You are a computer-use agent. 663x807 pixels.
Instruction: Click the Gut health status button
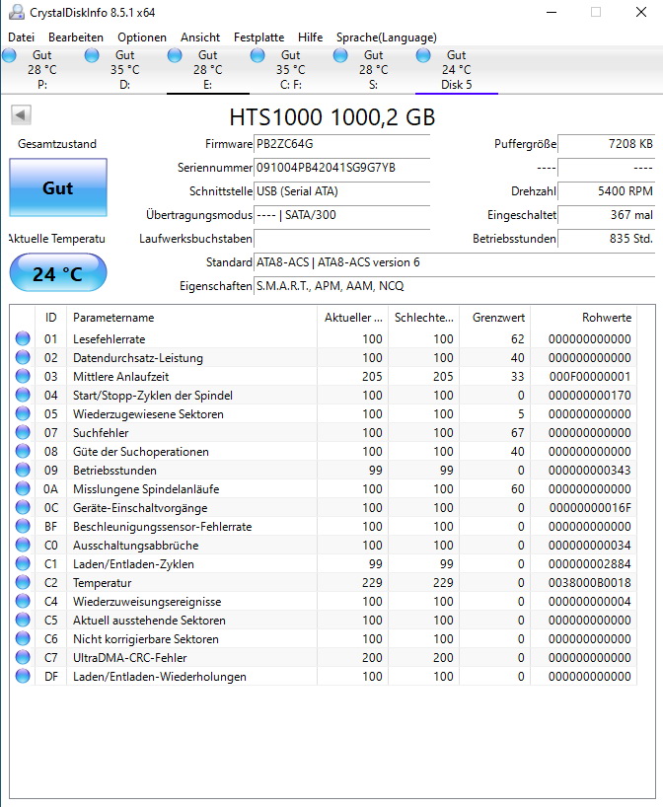pyautogui.click(x=58, y=187)
